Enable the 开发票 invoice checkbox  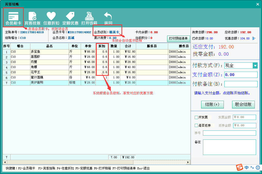(x=196, y=117)
